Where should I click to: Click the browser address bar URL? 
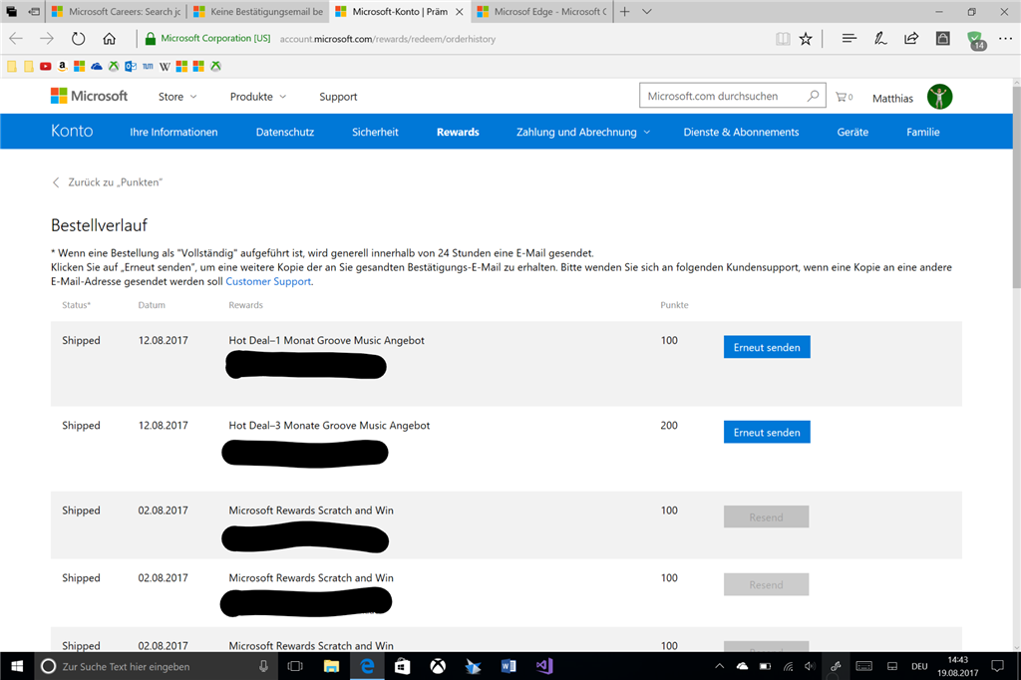[x=388, y=39]
